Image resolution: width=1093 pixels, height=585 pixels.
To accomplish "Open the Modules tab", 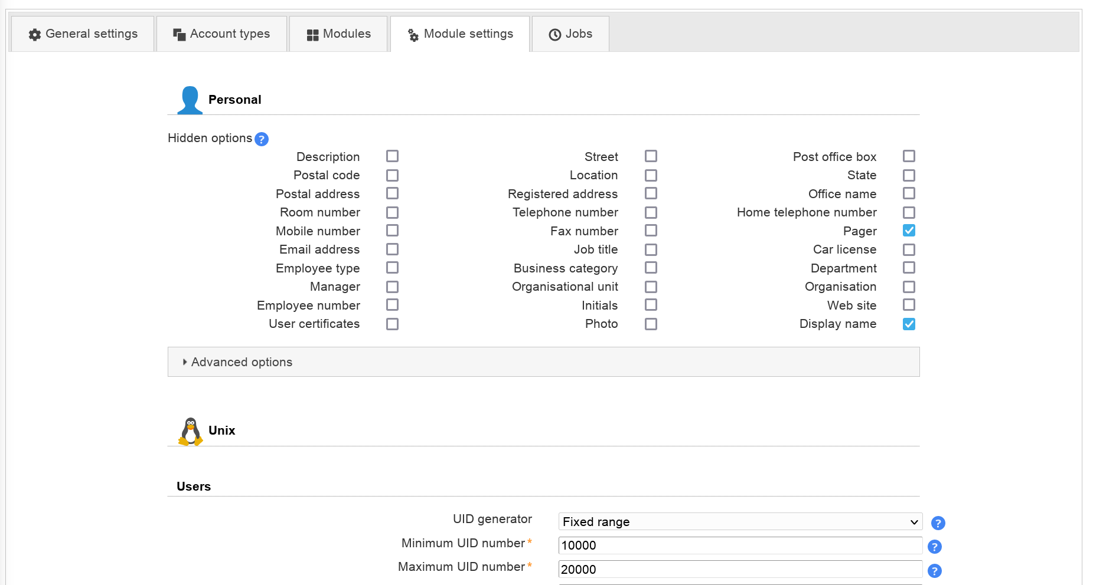I will pos(338,34).
